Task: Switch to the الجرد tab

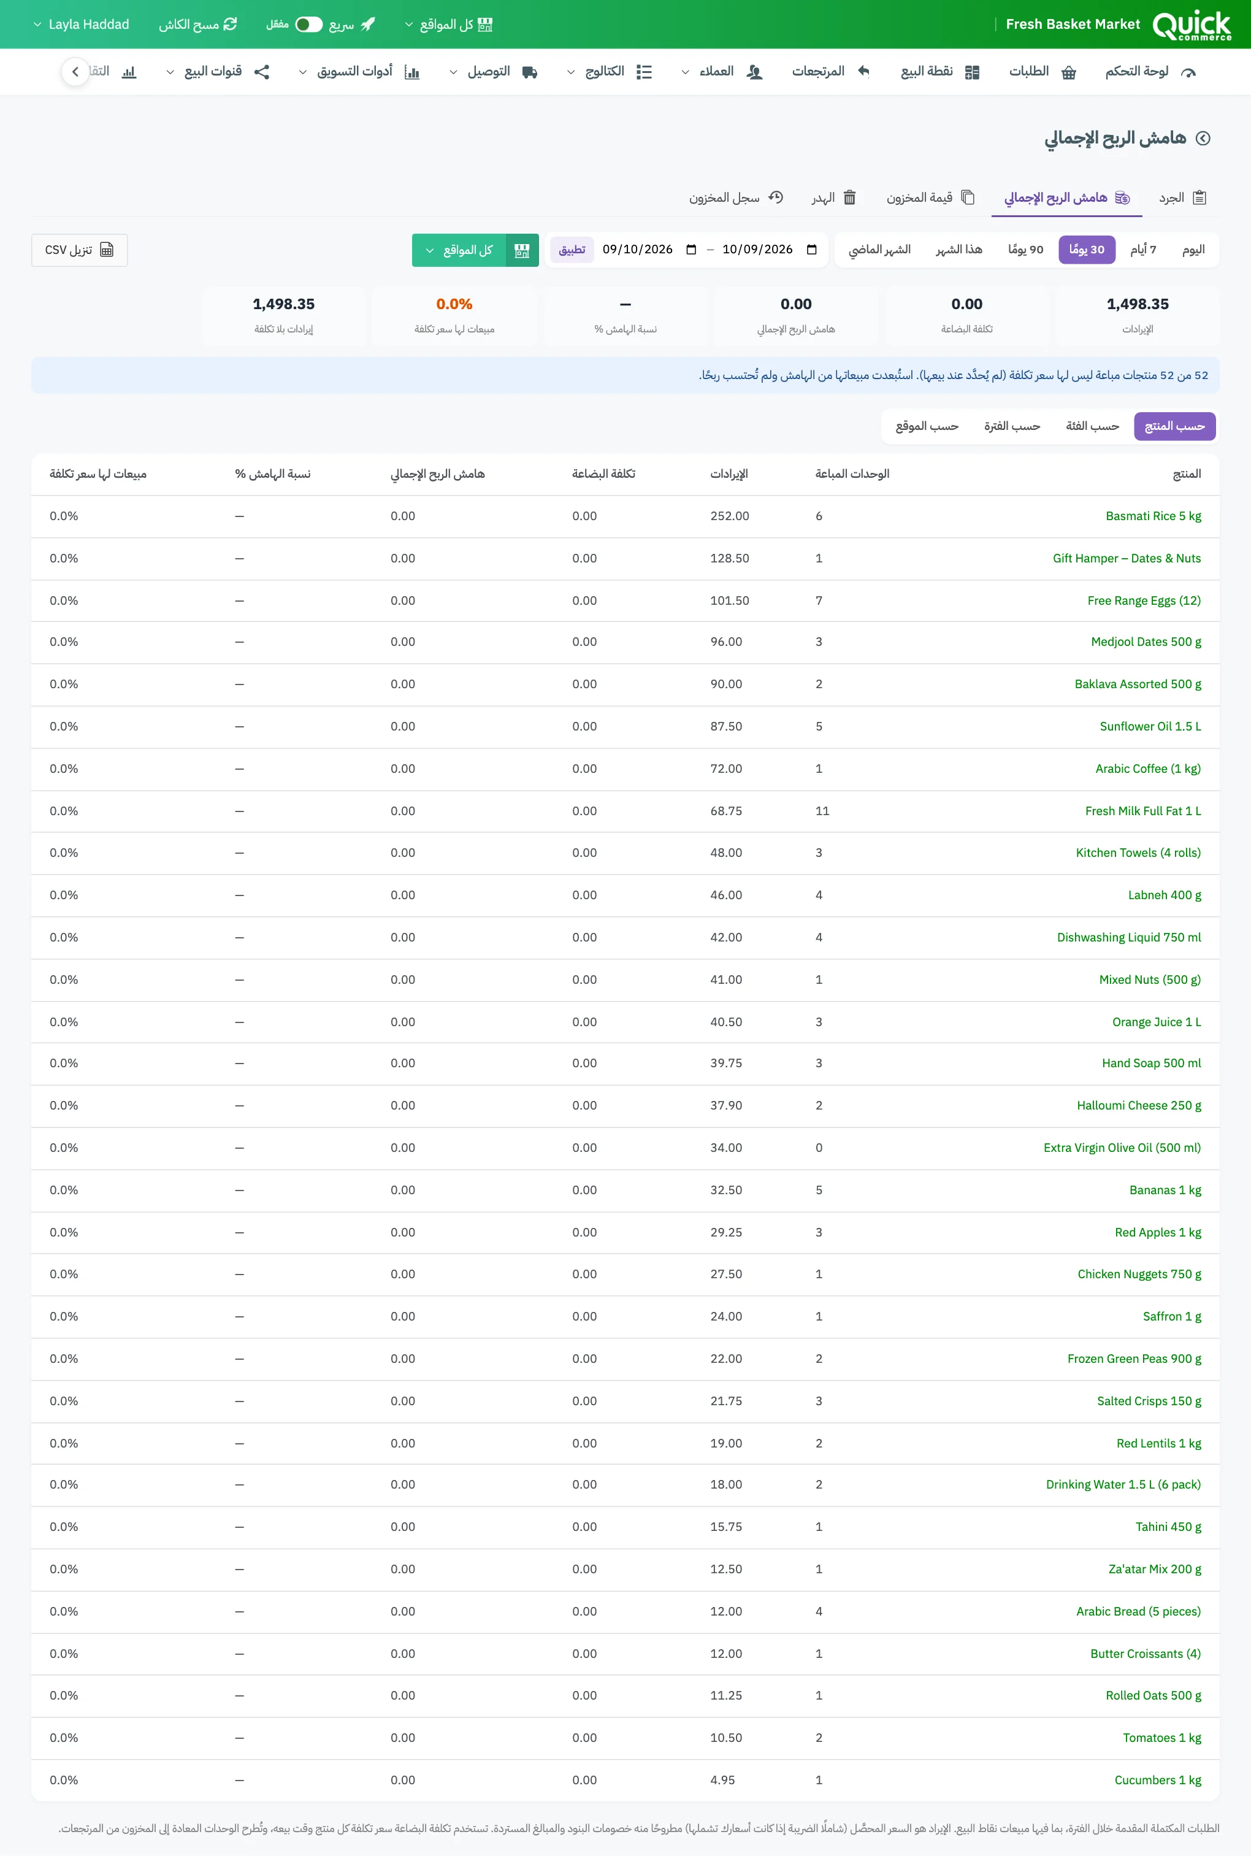Action: pyautogui.click(x=1182, y=198)
